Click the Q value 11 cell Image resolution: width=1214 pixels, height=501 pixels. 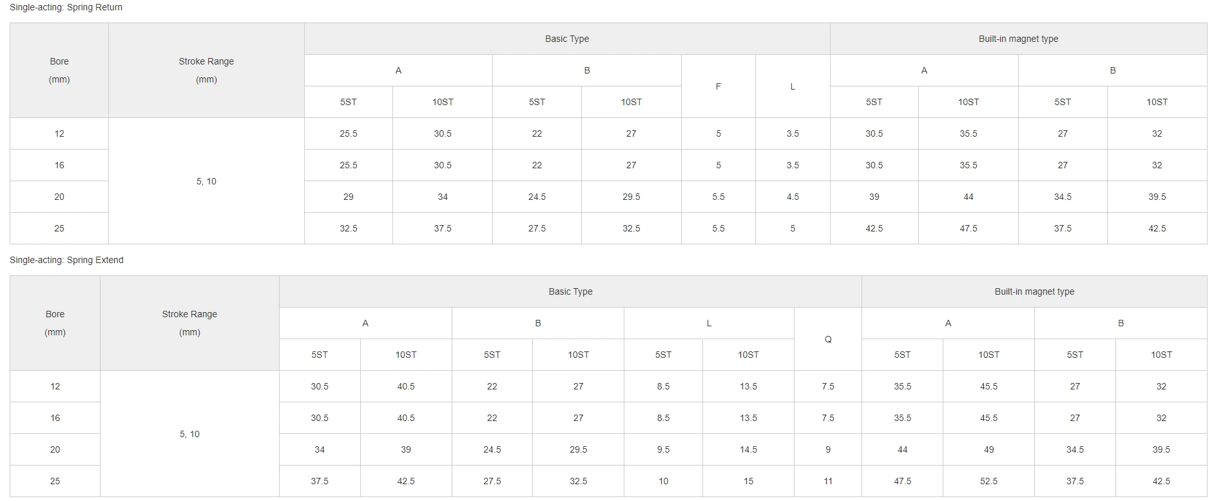(827, 481)
